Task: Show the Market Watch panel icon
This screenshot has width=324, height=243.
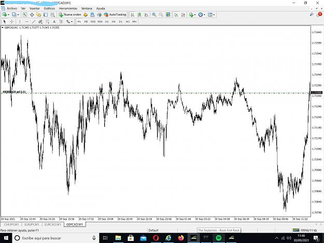Action: 25,15
